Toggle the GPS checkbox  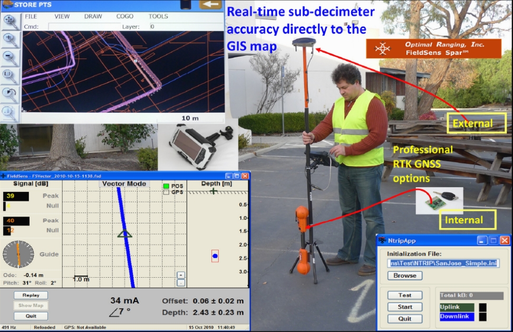pyautogui.click(x=166, y=192)
